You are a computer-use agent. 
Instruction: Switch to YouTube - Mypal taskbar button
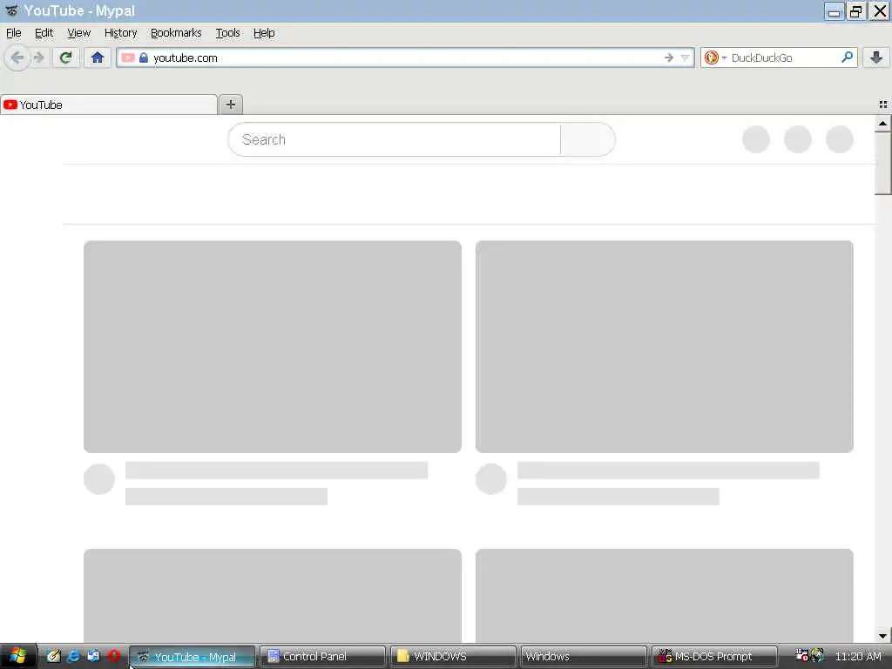193,657
